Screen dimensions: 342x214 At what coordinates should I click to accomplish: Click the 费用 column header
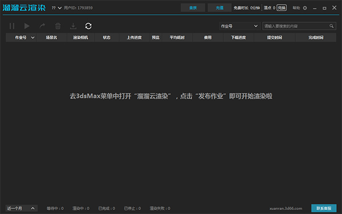tap(207, 38)
